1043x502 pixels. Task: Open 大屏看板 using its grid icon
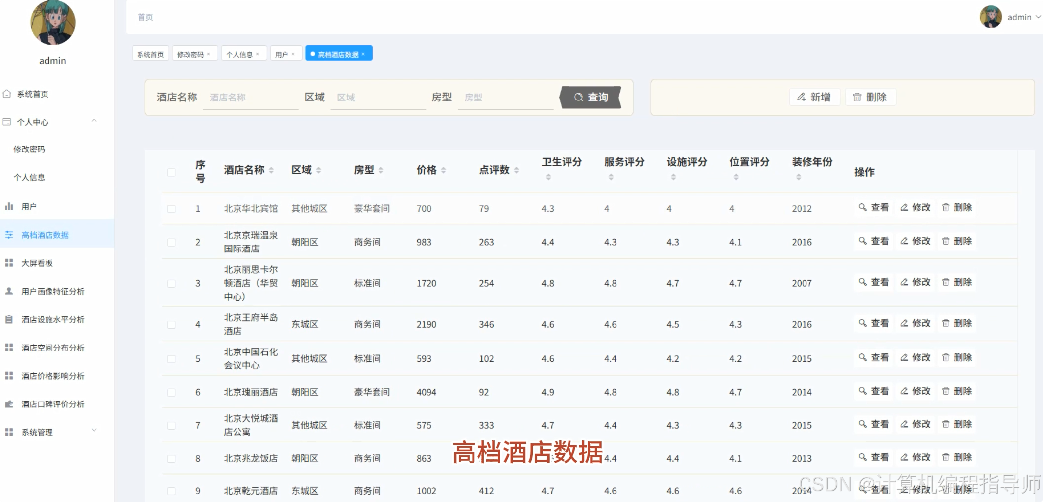8,263
